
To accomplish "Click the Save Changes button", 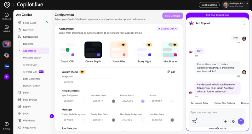I will click(173, 16).
